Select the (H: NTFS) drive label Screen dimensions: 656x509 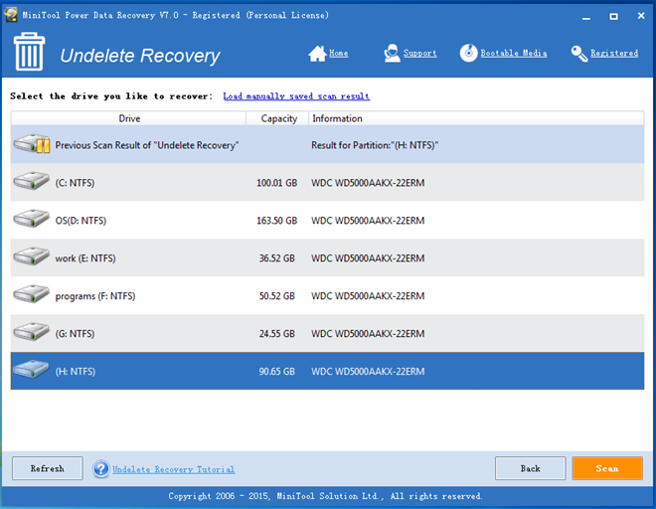coord(76,371)
